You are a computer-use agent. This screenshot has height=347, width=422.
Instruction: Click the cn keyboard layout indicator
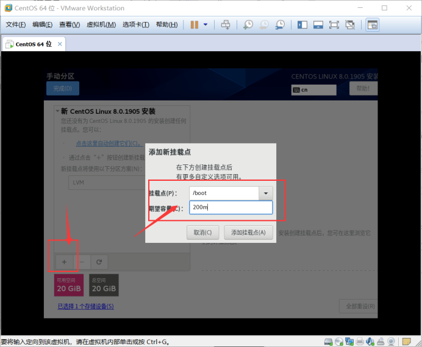314,90
